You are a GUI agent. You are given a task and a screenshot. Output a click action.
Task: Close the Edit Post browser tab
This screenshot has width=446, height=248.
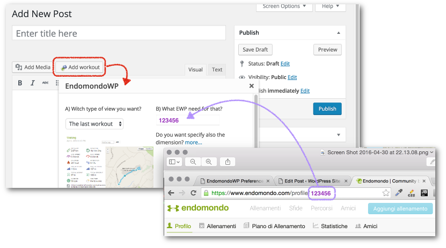(346, 181)
